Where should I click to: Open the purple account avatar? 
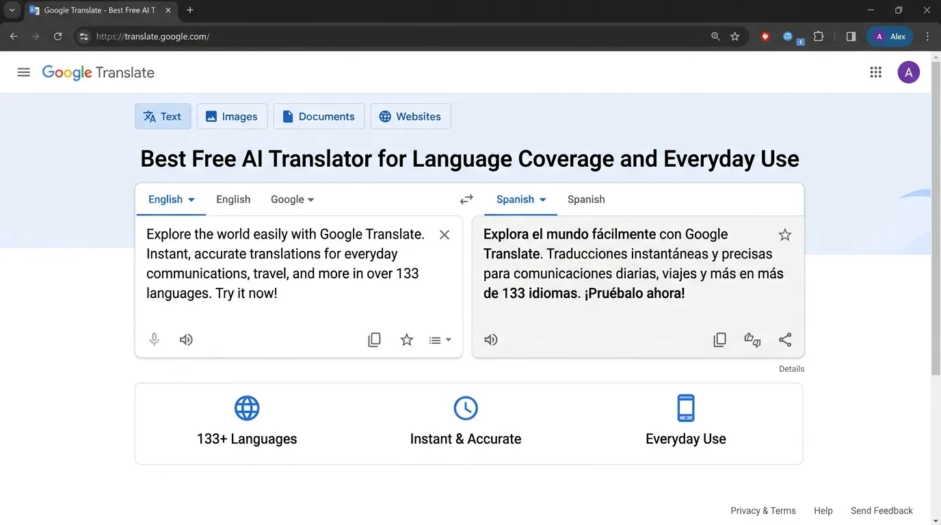tap(909, 72)
